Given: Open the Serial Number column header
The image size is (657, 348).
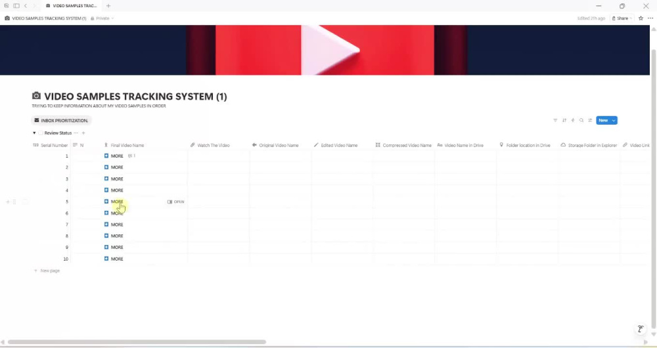Looking at the screenshot, I should click(x=51, y=145).
